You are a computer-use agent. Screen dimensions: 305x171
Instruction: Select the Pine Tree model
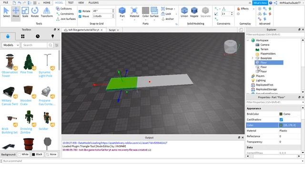29,64
